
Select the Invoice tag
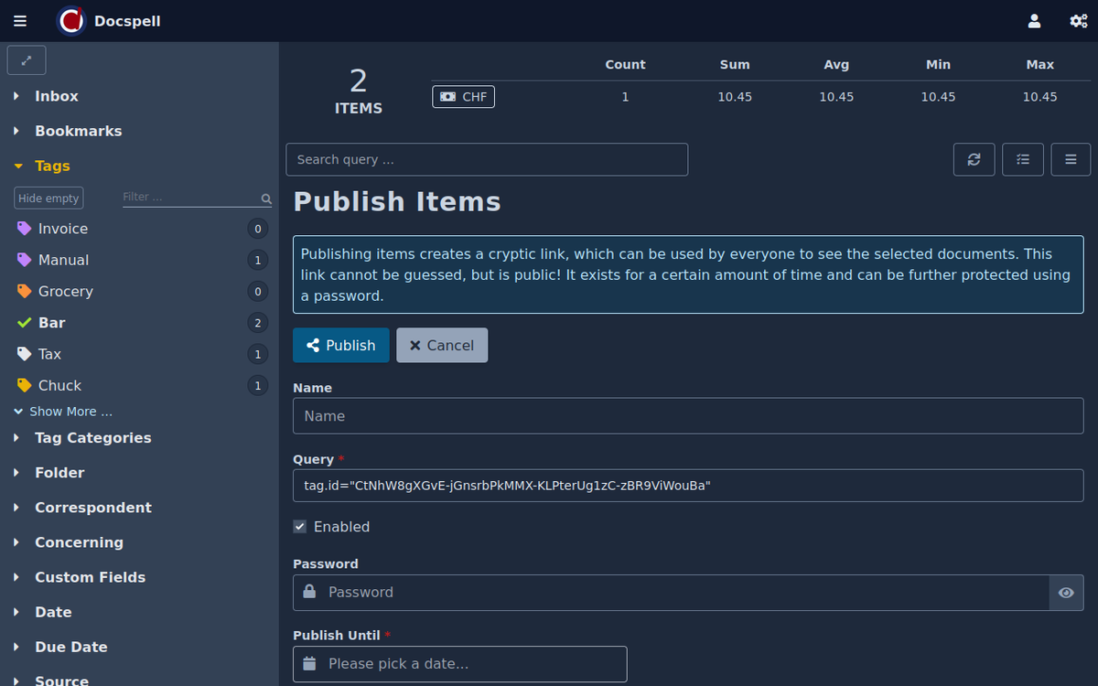click(x=62, y=229)
